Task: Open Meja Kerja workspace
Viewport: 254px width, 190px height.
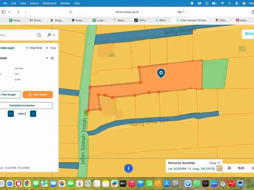Action: [34, 48]
